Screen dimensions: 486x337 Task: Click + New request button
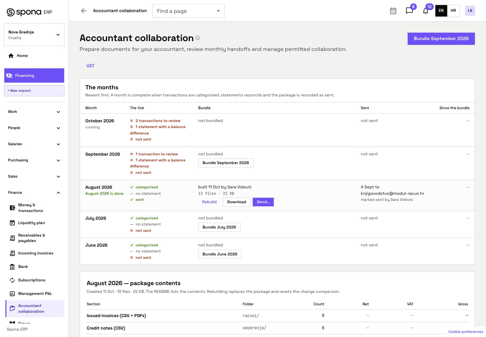tap(34, 91)
